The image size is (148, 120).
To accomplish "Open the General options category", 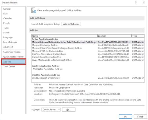I will (x=7, y=9).
